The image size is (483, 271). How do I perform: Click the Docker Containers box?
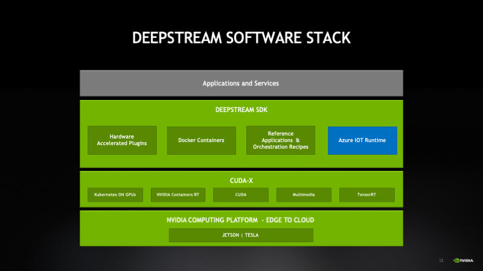(x=202, y=140)
